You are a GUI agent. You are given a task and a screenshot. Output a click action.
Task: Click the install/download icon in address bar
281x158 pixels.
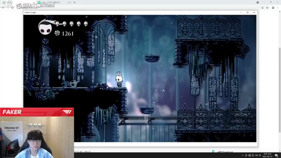pyautogui.click(x=263, y=8)
